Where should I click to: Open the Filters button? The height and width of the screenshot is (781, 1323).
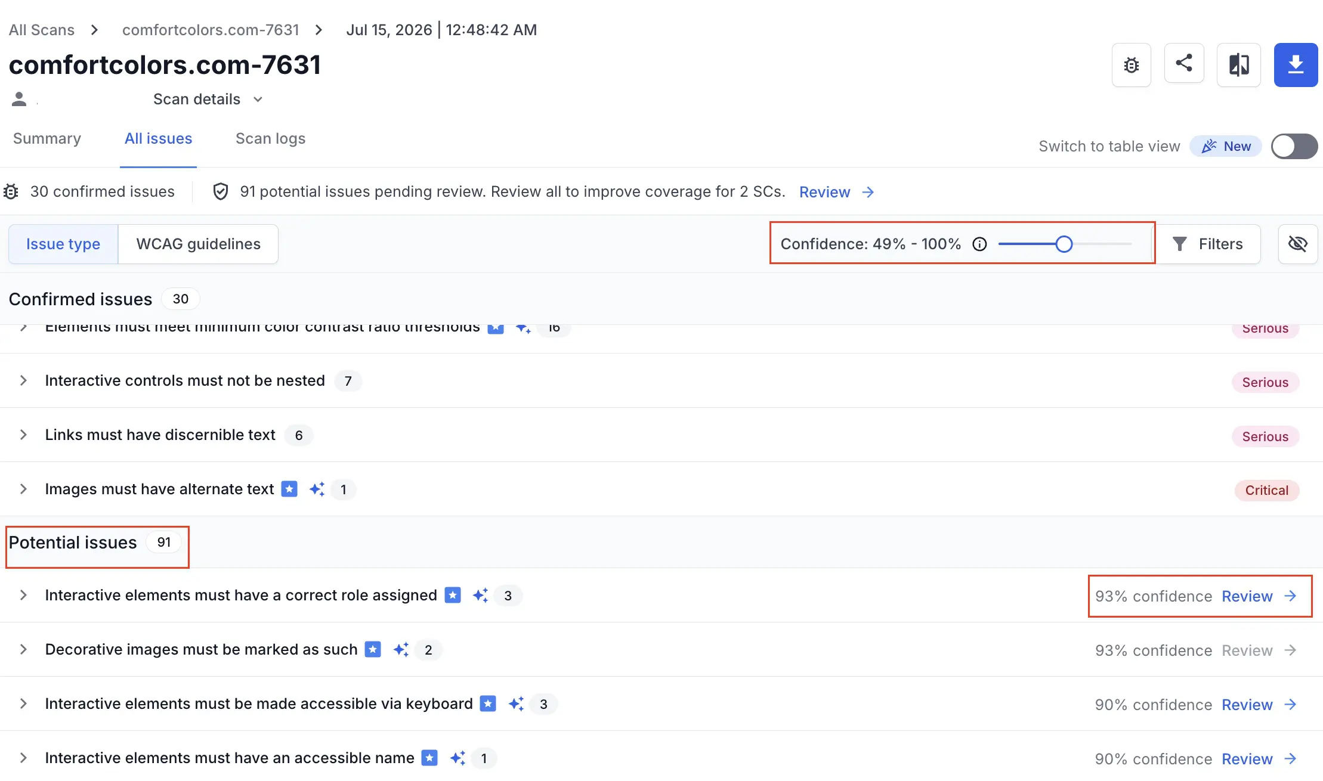pos(1208,244)
